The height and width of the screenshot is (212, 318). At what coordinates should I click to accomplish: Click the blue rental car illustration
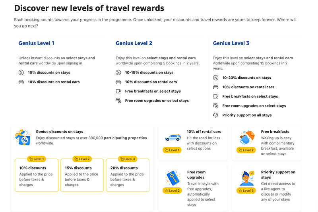coord(172,137)
